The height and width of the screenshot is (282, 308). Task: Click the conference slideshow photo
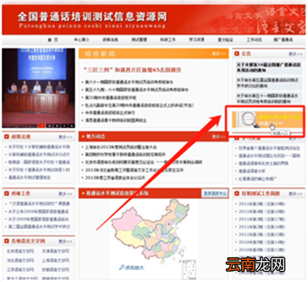pyautogui.click(x=38, y=88)
